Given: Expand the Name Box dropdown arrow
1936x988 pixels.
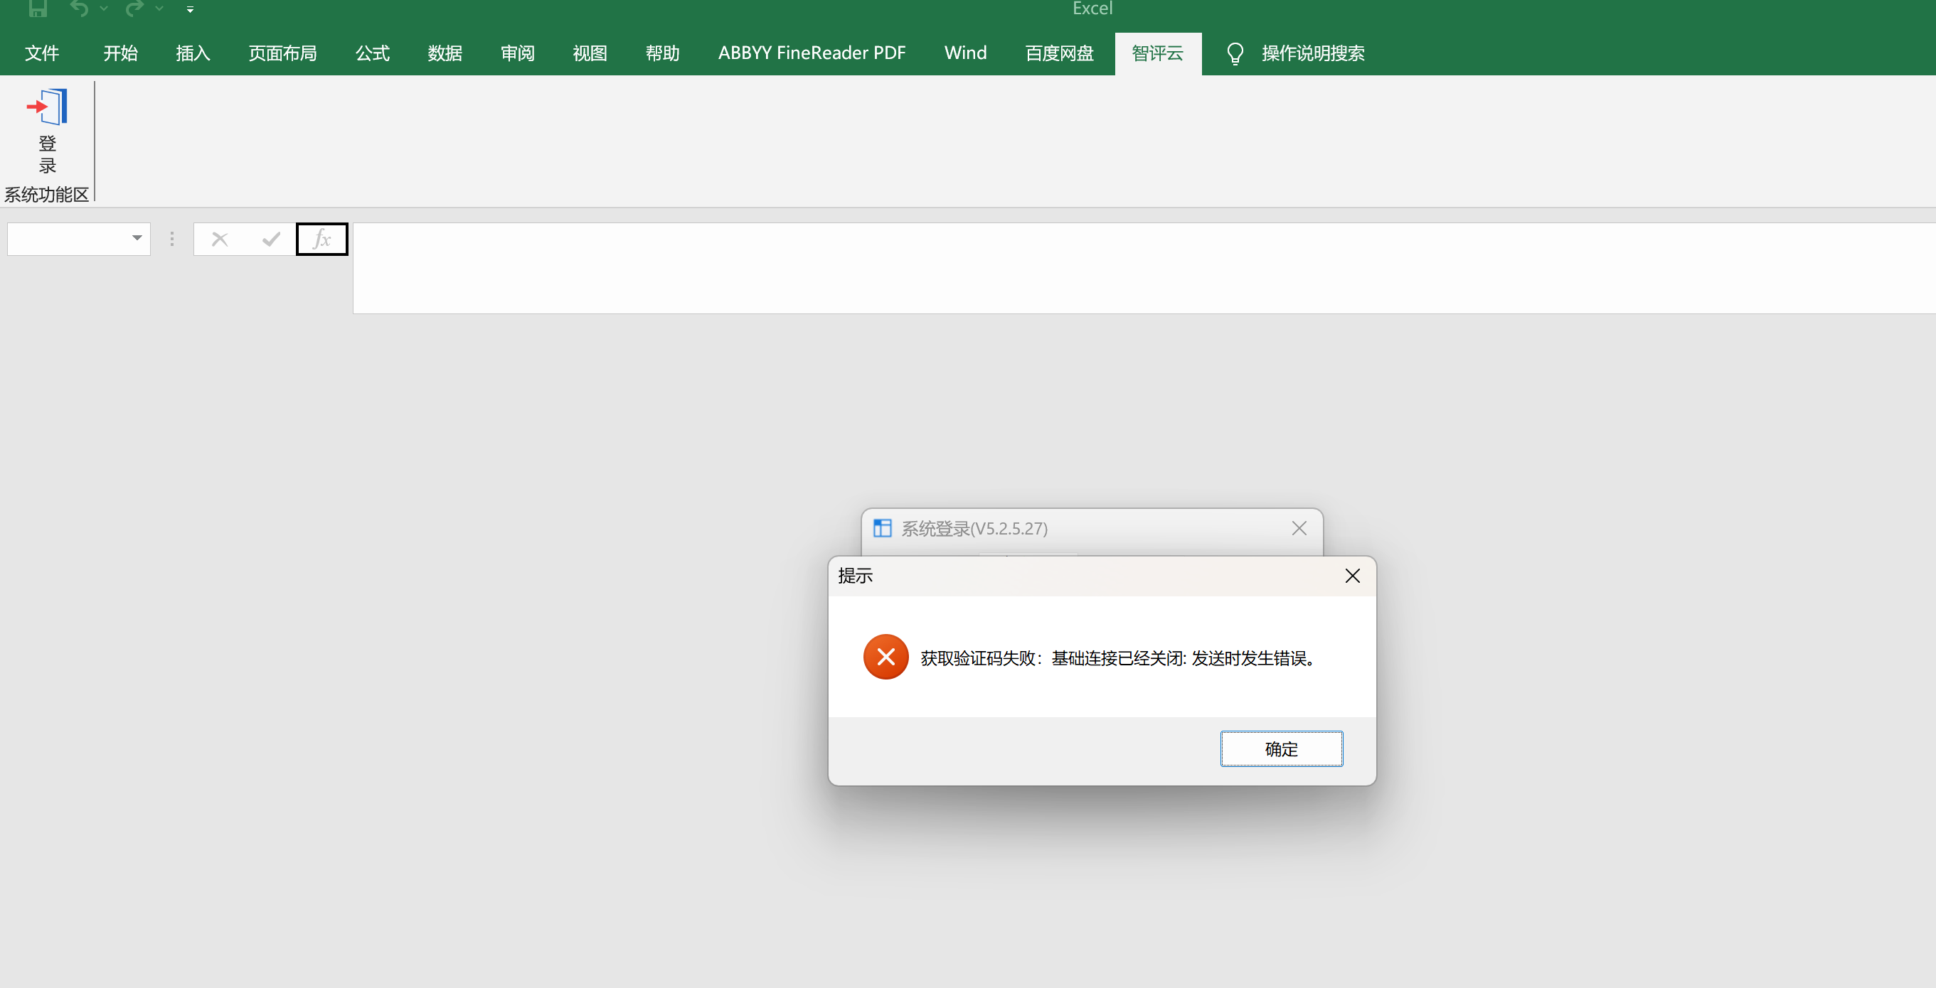Looking at the screenshot, I should (137, 238).
